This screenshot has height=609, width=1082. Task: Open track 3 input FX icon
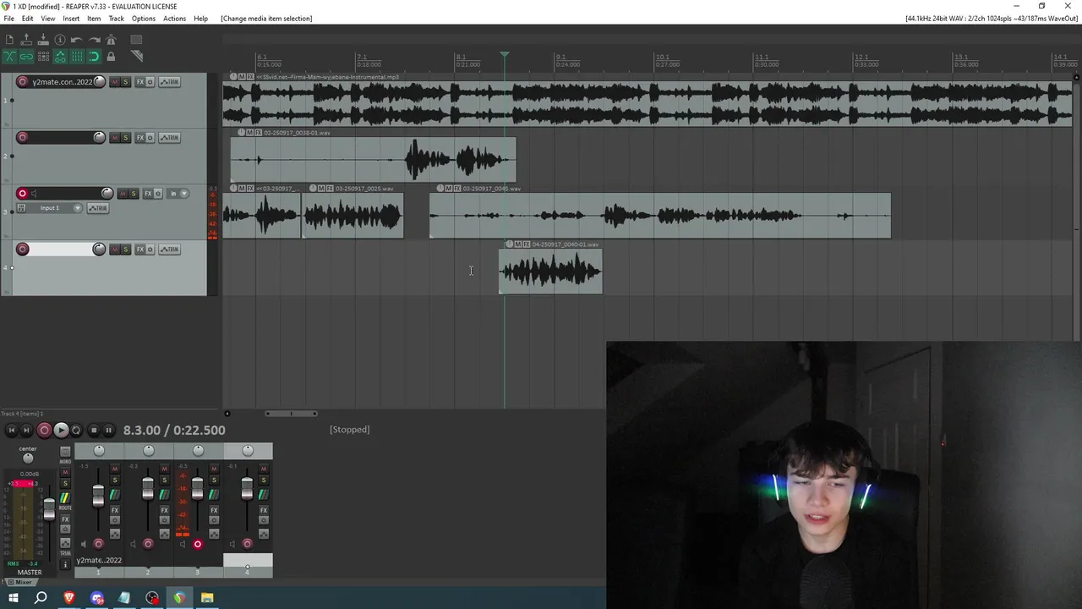21,208
